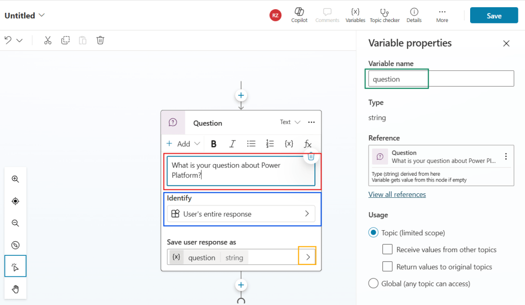This screenshot has width=525, height=305.
Task: Select the Copy icon in the toolbar
Action: pos(65,40)
